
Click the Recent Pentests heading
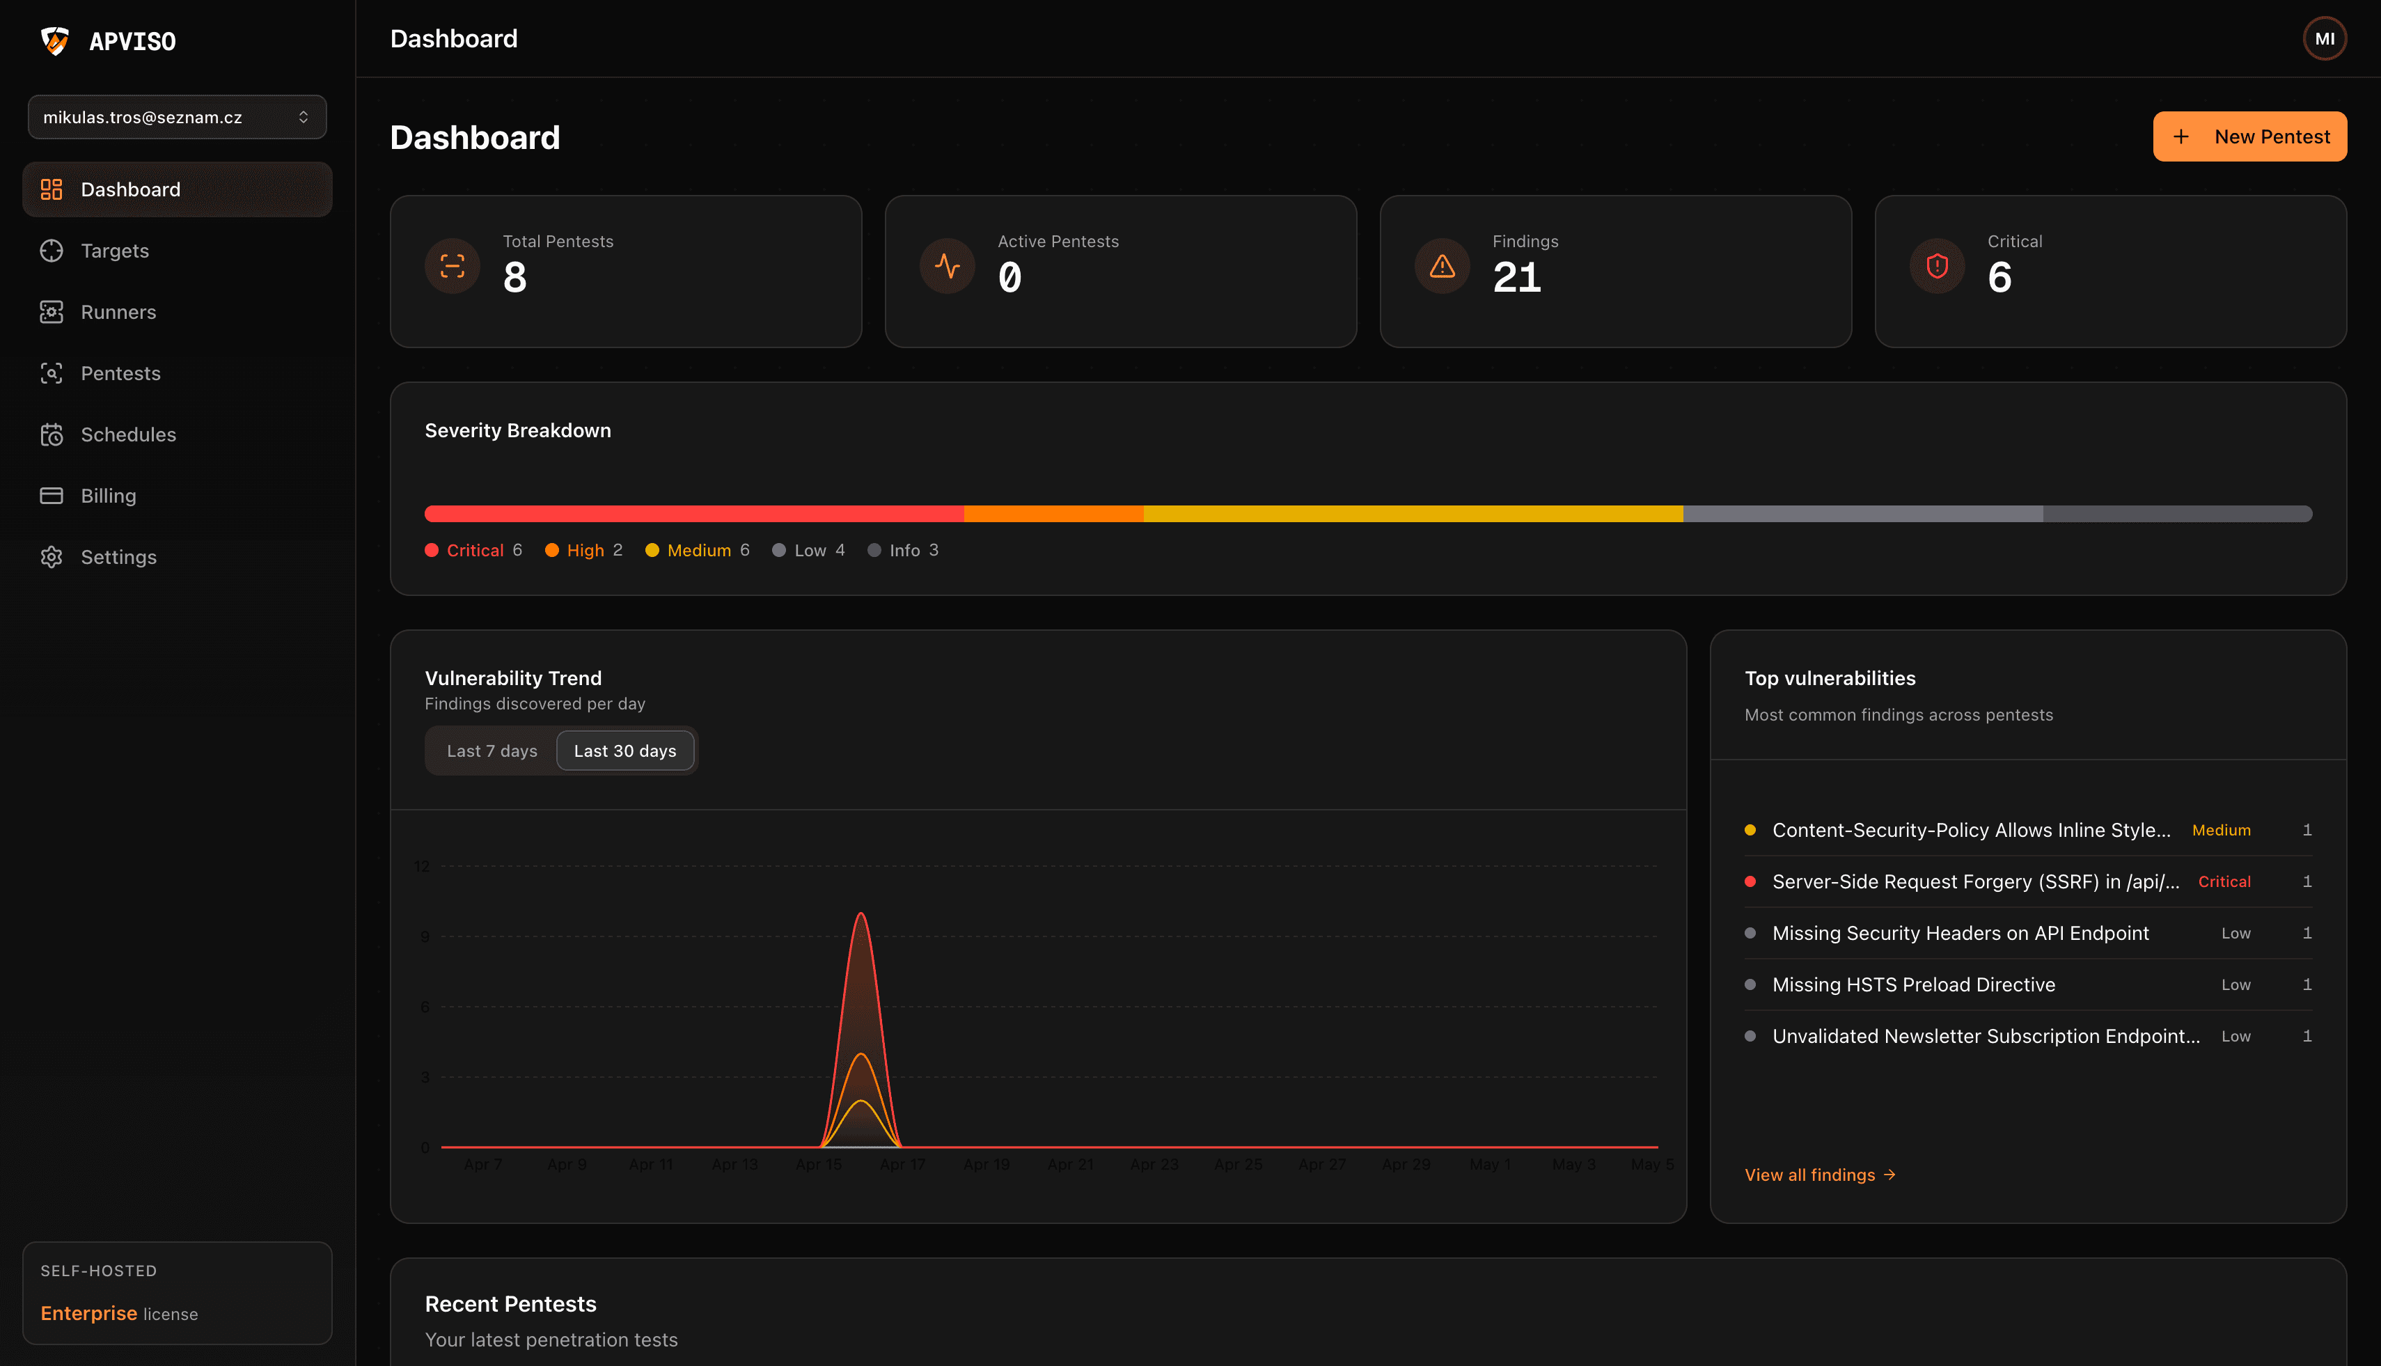[510, 1304]
